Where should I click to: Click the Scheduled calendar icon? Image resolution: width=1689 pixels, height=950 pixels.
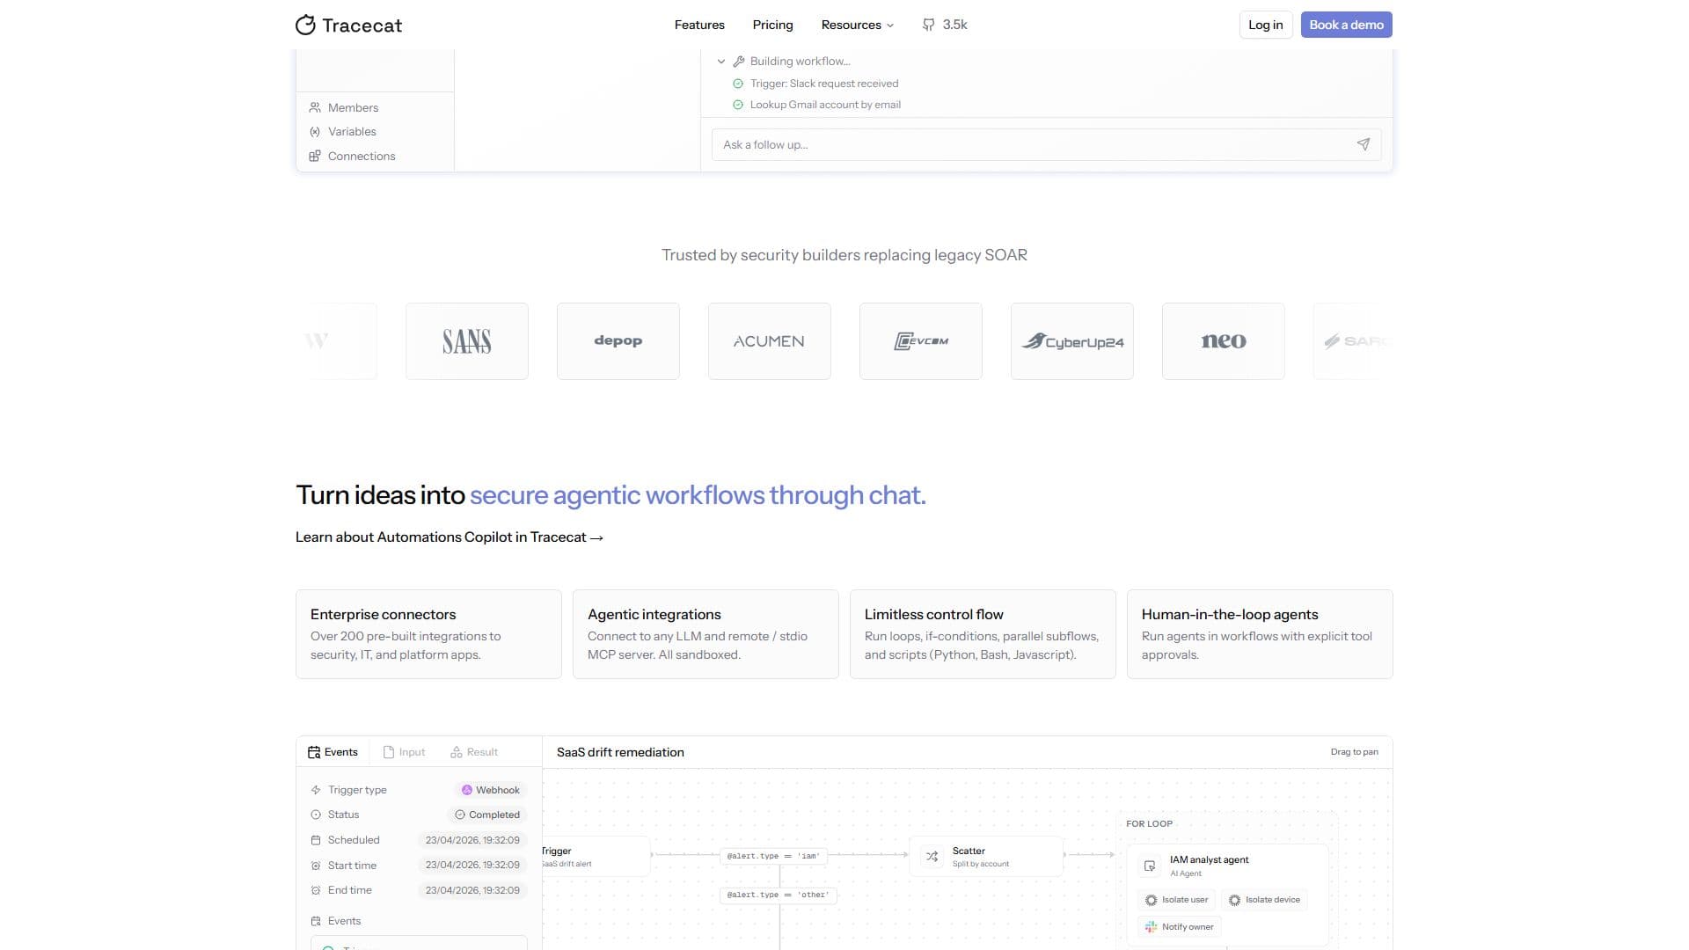[x=316, y=840]
